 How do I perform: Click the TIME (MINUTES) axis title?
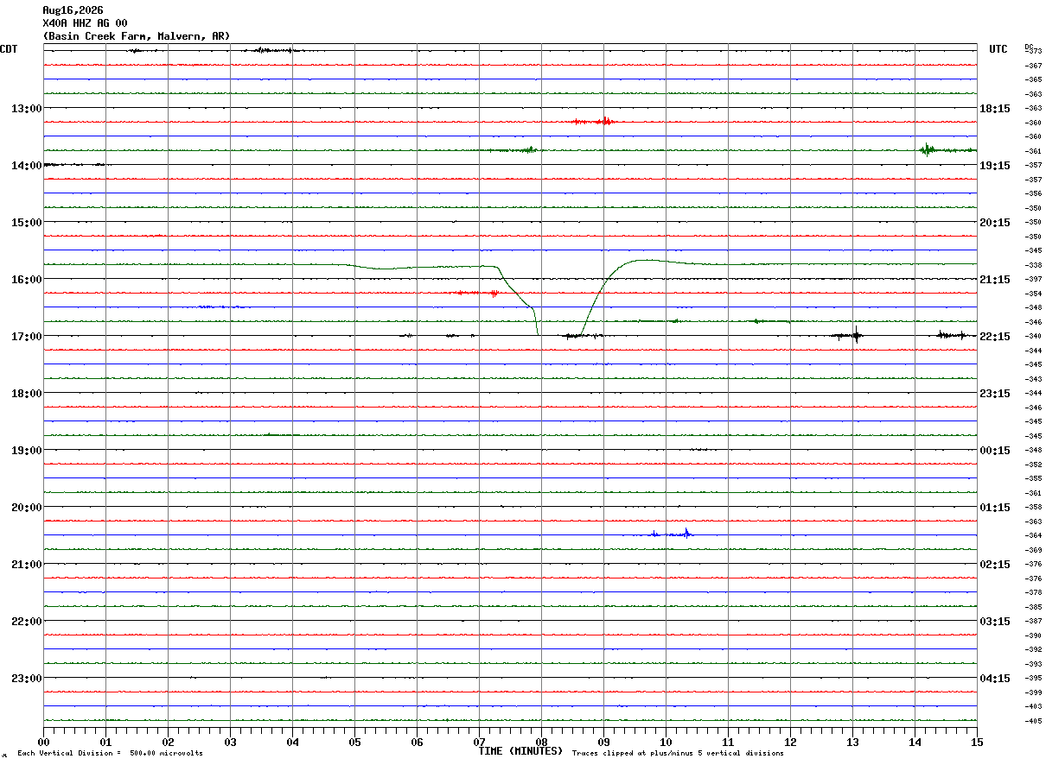click(520, 751)
